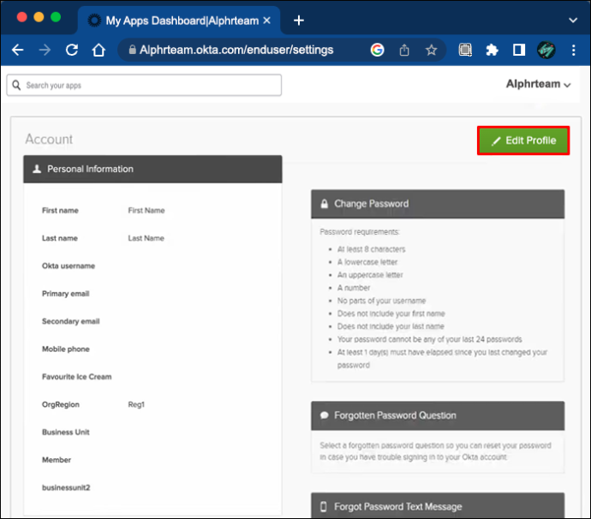
Task: Click the Change Password panel header
Action: [438, 204]
